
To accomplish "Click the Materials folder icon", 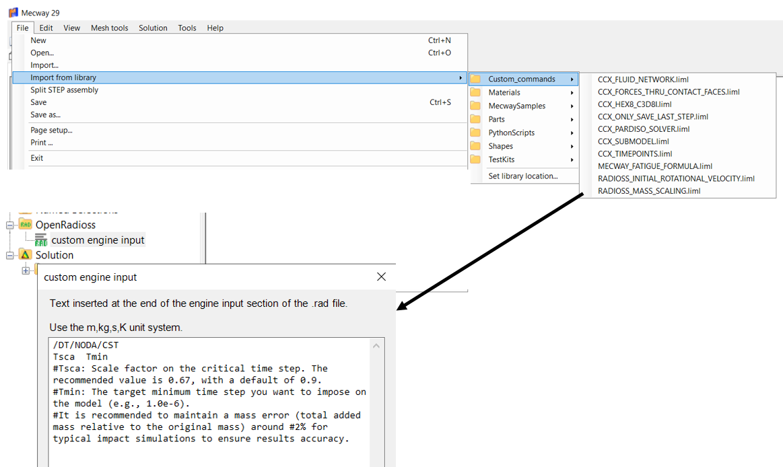I will click(476, 92).
